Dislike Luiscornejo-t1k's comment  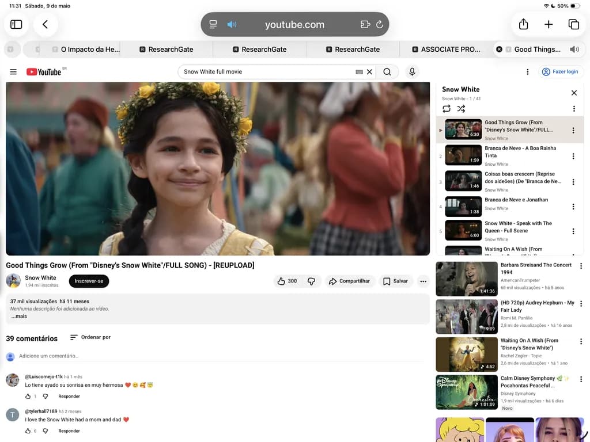[x=46, y=396]
